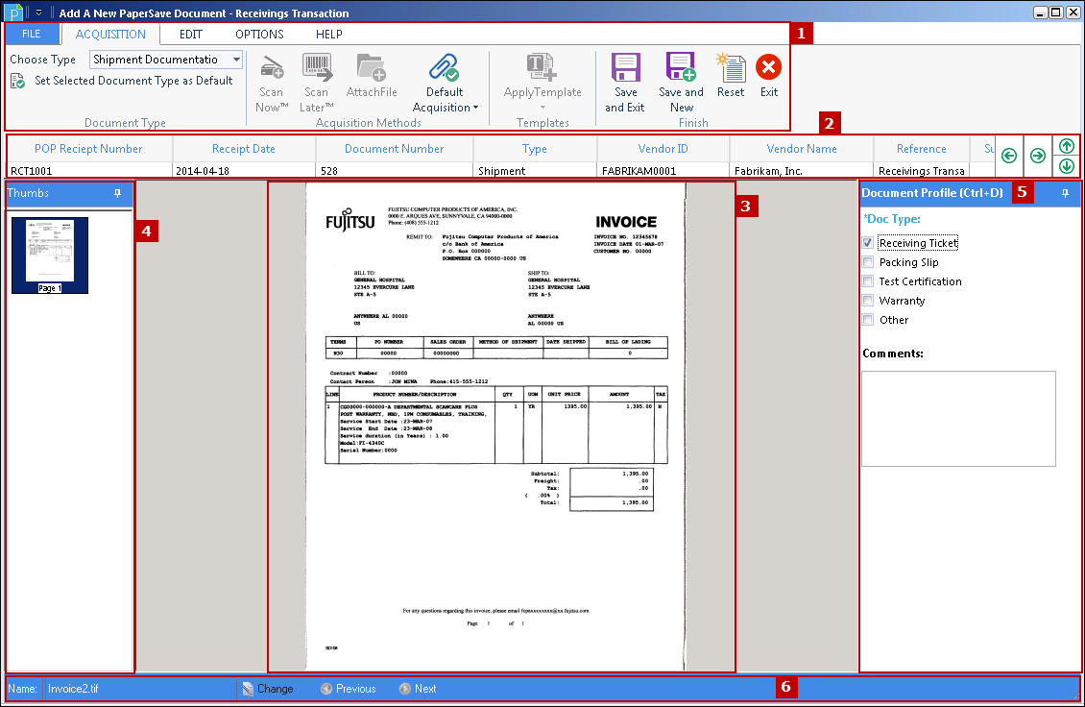Image resolution: width=1085 pixels, height=707 pixels.
Task: Click the green down arrow icon
Action: 1067,166
